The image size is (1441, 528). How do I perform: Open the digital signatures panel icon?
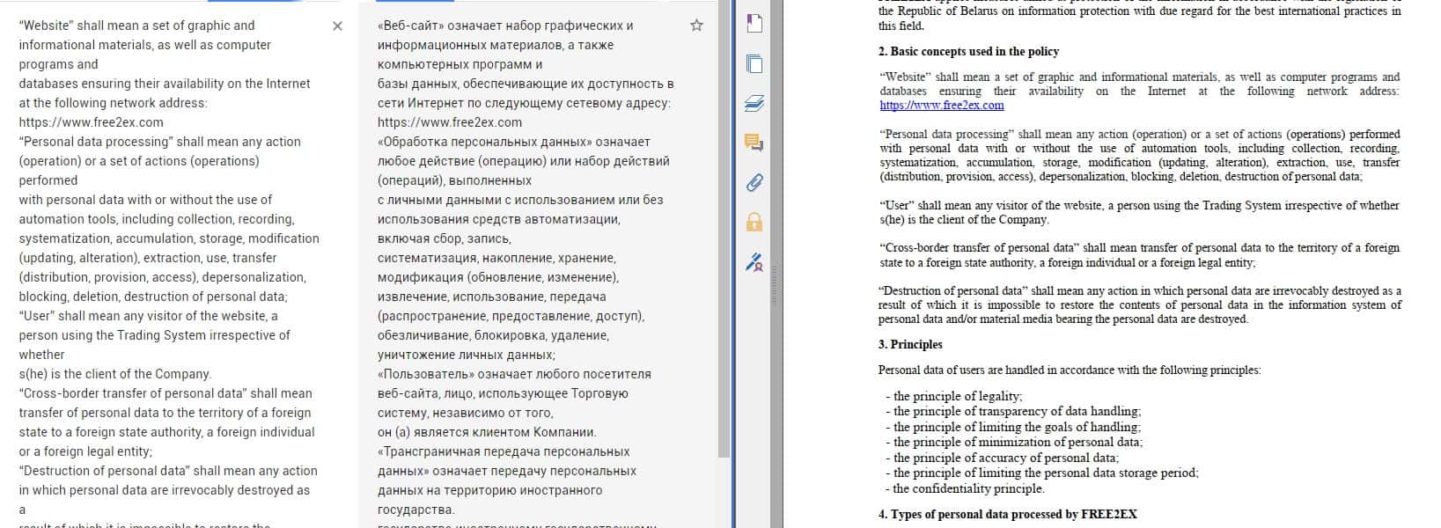coord(754,261)
